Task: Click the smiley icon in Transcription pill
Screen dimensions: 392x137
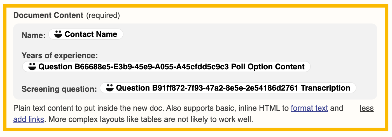Action: click(109, 88)
